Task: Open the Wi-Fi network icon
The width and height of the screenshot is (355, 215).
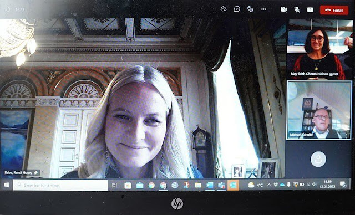Action: (308, 185)
